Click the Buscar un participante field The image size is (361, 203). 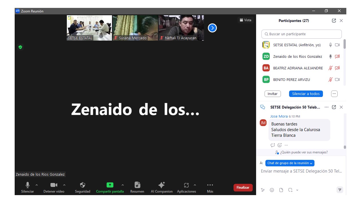301,34
